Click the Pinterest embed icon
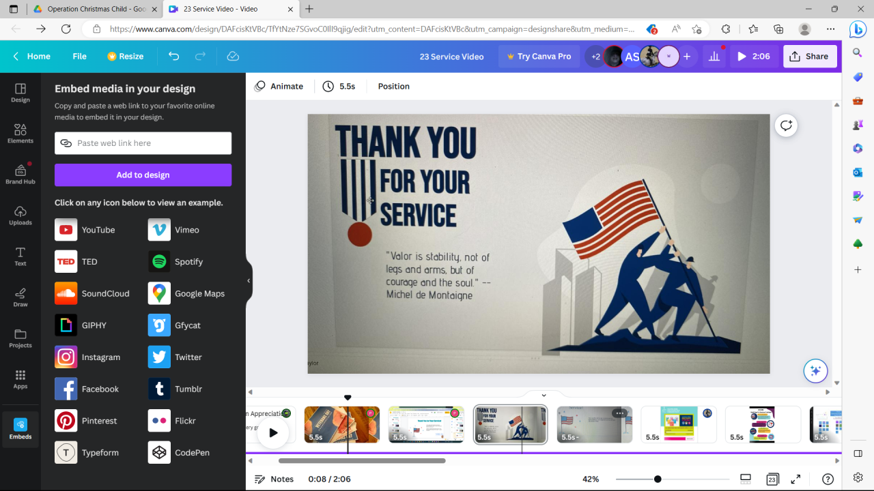This screenshot has height=491, width=874. (66, 421)
